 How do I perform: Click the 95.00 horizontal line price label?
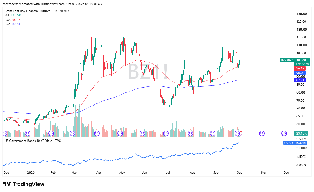coord(300,73)
